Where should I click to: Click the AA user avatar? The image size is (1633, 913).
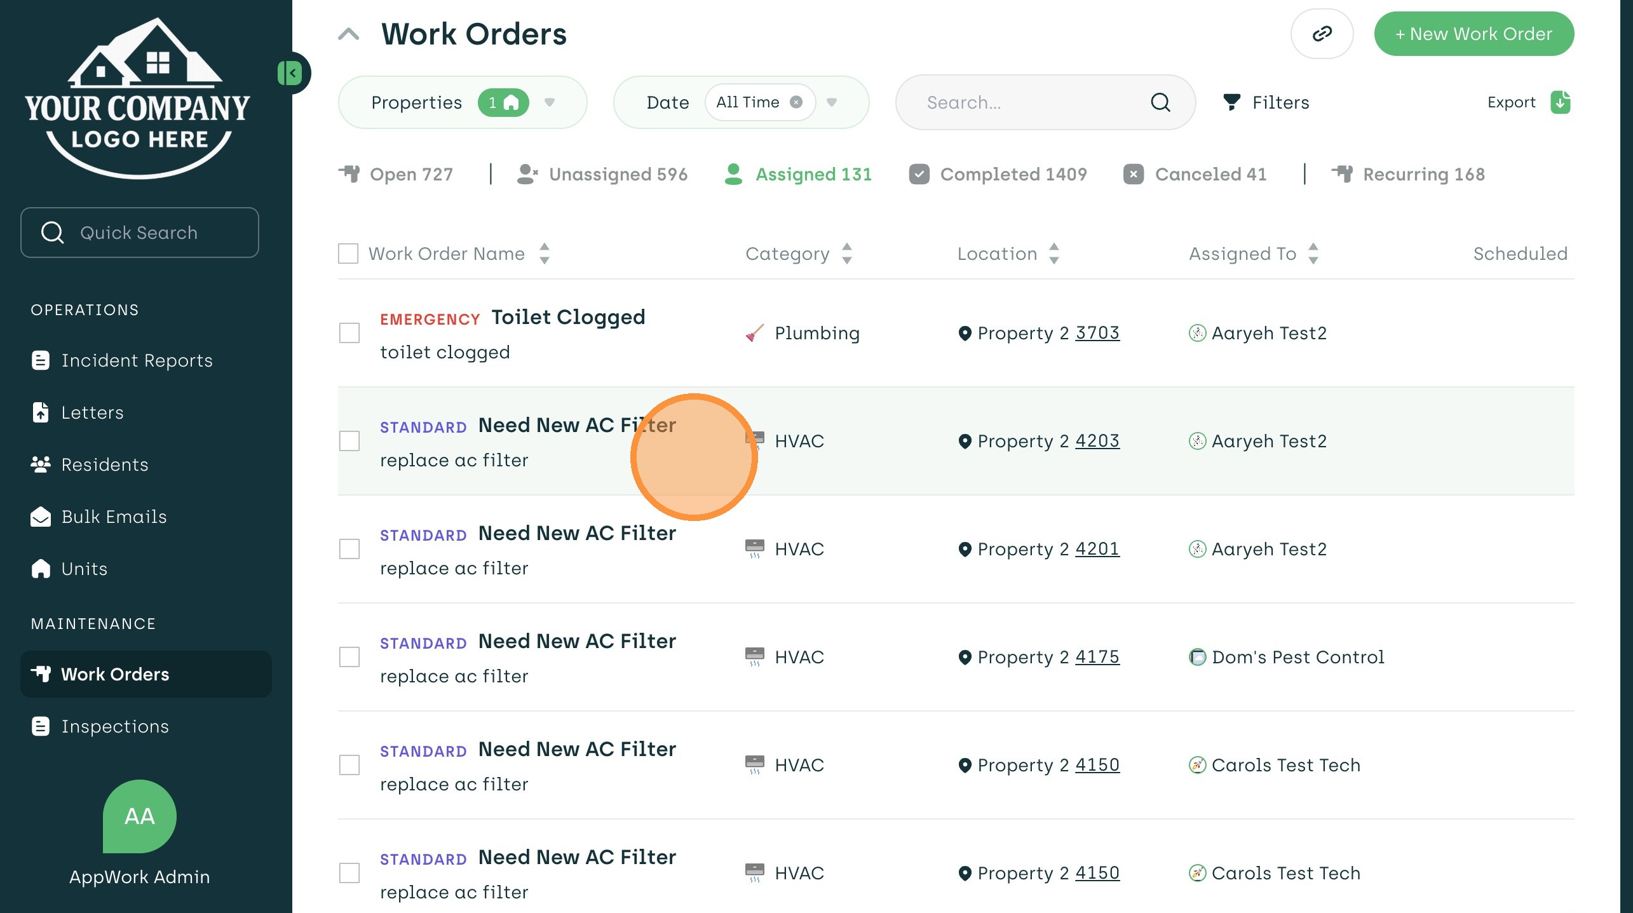coord(140,816)
